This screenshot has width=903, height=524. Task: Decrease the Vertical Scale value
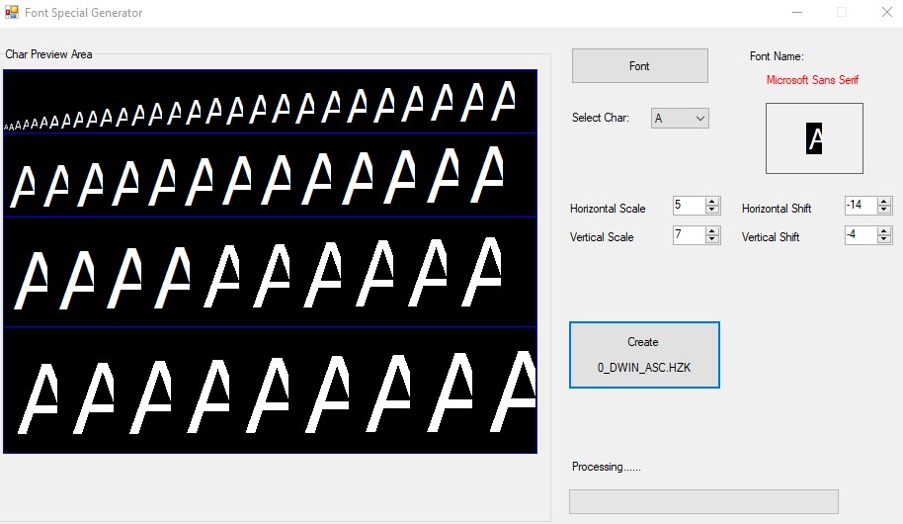(712, 239)
